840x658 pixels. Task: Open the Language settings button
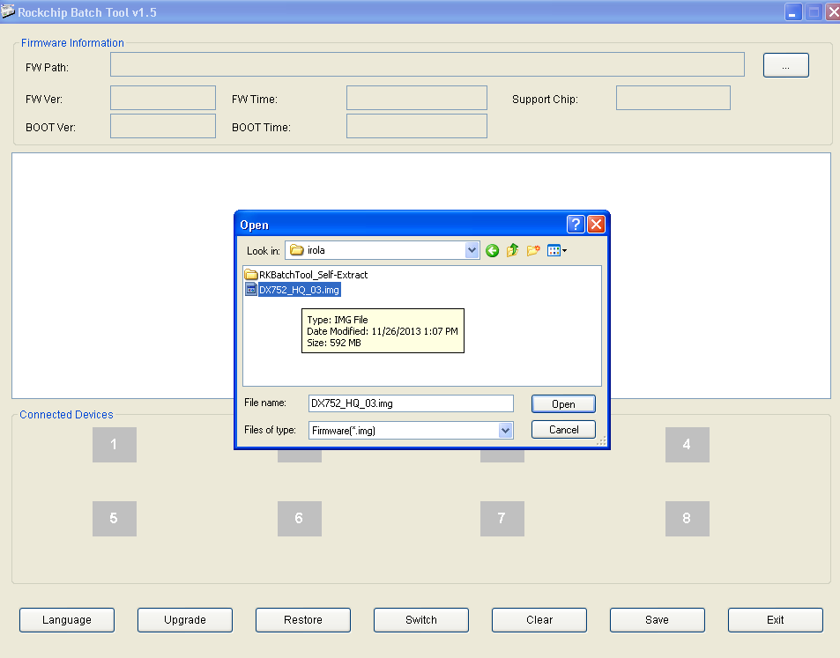(x=67, y=620)
